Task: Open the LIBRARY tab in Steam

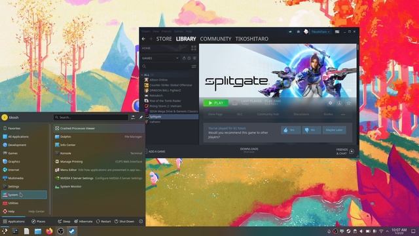Action: (186, 39)
